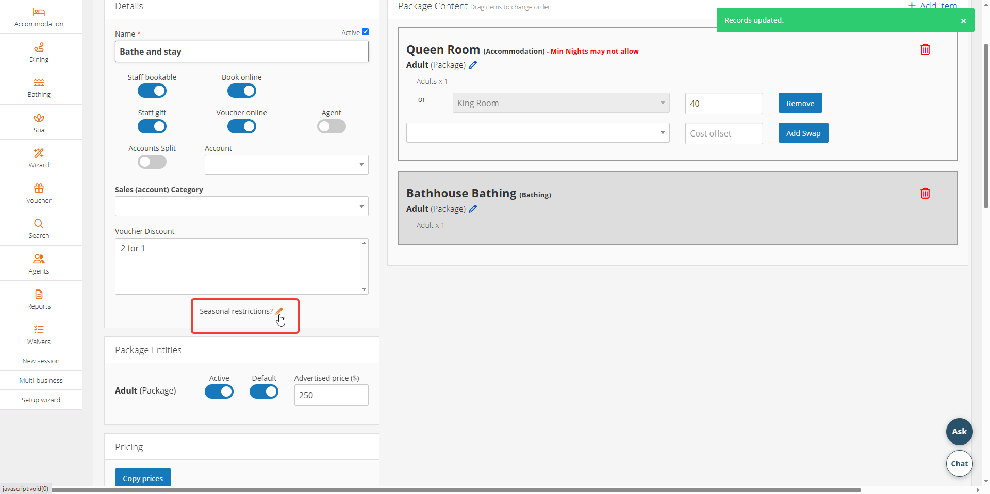Image resolution: width=990 pixels, height=494 pixels.
Task: Open the Bathing sidebar icon
Action: (39, 83)
